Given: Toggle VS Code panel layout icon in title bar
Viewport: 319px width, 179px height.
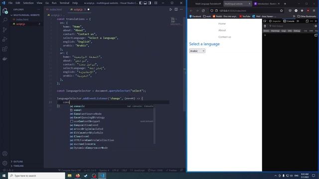Looking at the screenshot, I should [145, 3].
